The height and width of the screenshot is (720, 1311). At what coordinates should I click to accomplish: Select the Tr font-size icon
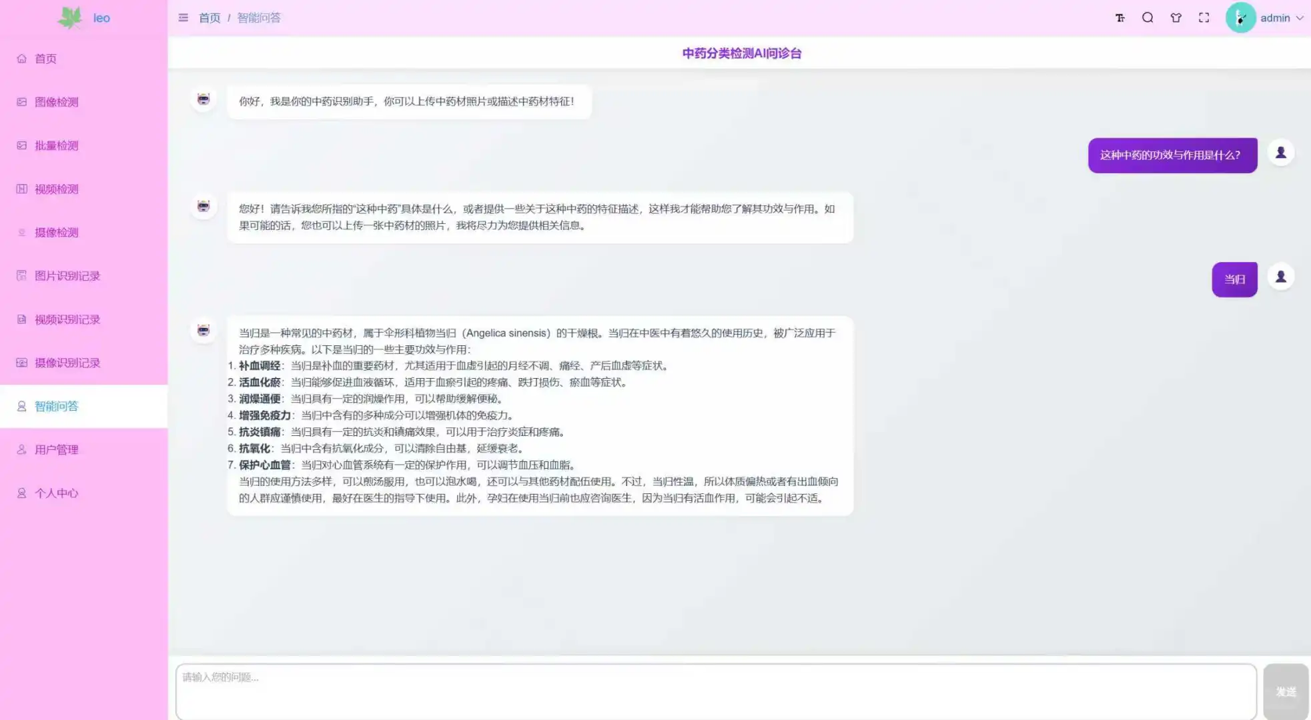[x=1120, y=17]
